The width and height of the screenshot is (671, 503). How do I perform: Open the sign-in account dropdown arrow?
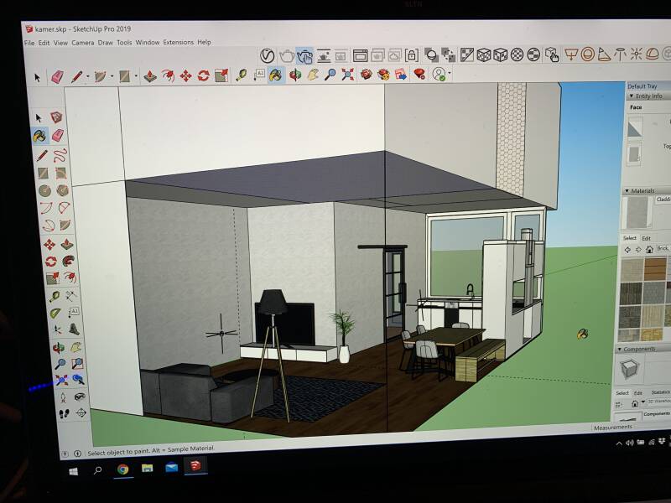coord(450,74)
